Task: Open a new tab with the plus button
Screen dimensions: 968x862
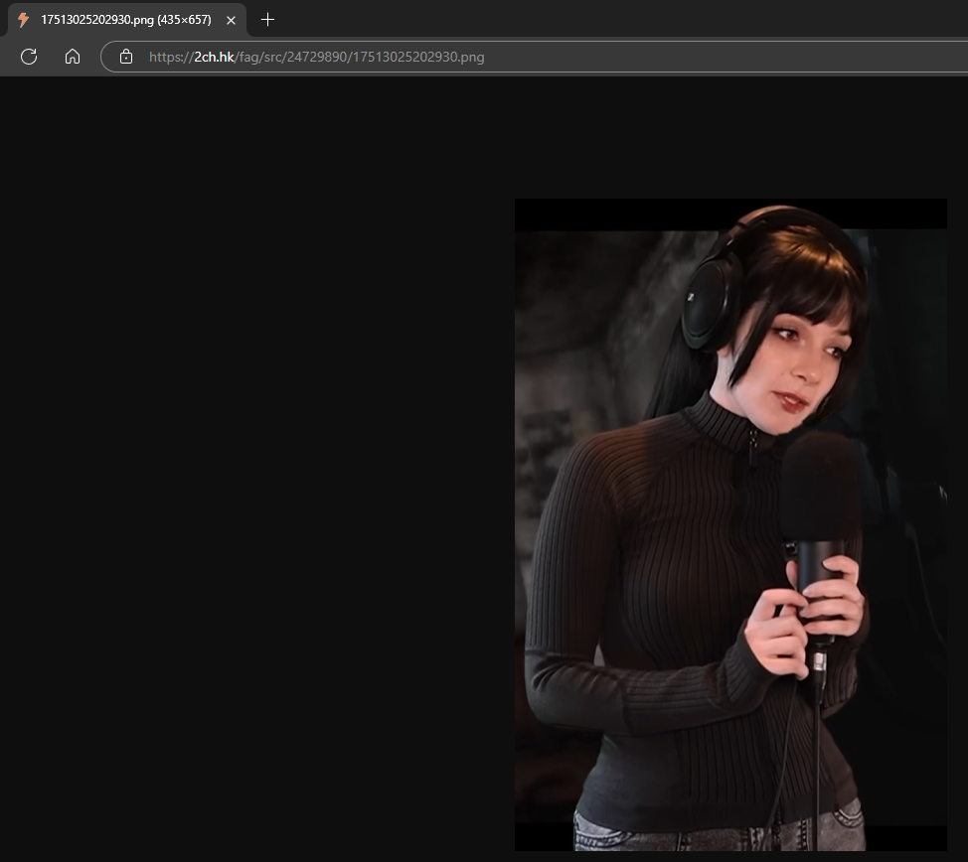Action: 267,20
